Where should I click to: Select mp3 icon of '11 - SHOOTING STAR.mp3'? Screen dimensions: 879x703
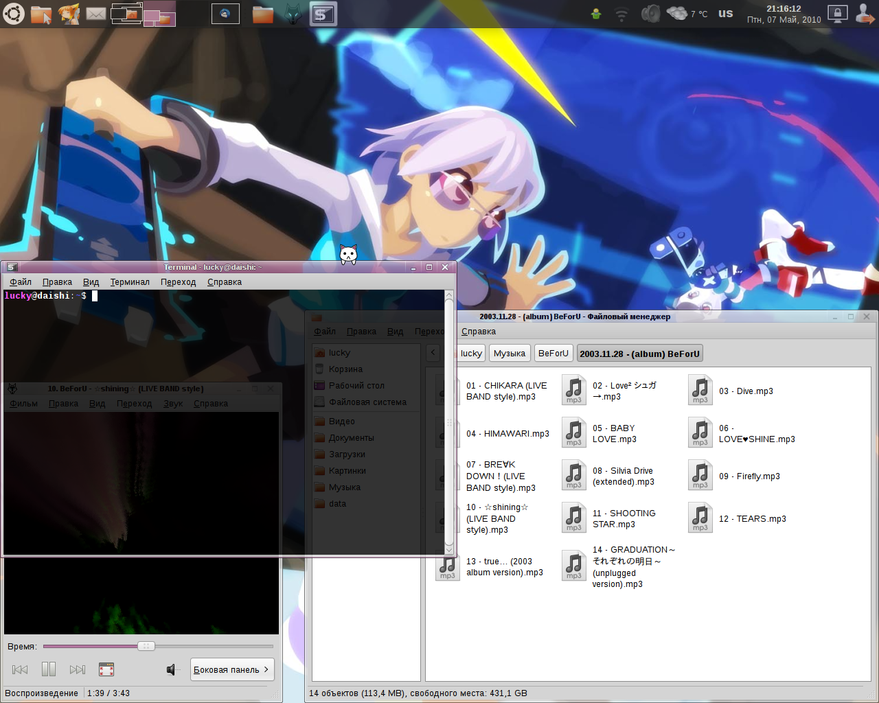pyautogui.click(x=574, y=518)
